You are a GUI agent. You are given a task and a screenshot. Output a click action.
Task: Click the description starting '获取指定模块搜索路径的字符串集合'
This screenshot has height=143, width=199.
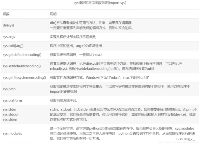[120, 89]
